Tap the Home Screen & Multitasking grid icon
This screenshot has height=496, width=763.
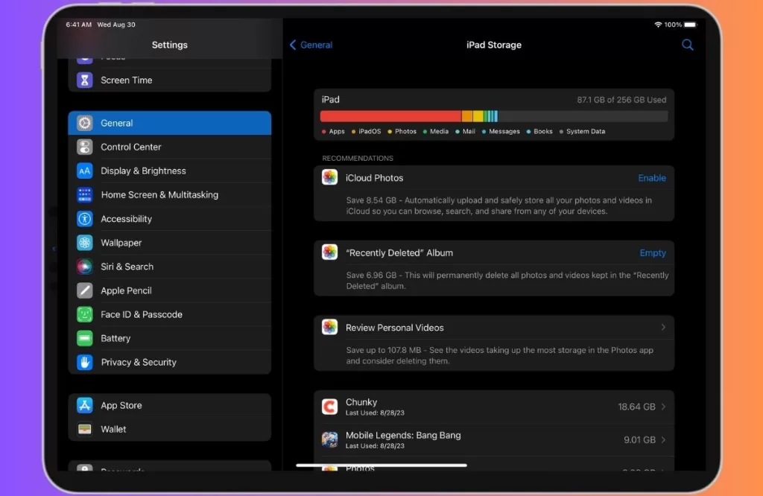(85, 194)
